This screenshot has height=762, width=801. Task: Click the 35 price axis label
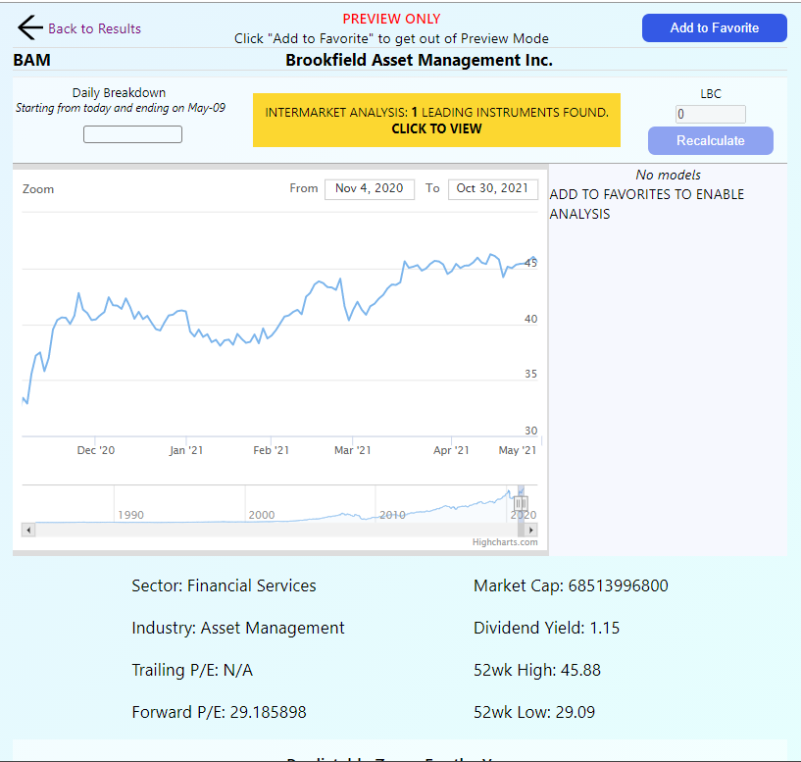pyautogui.click(x=530, y=374)
